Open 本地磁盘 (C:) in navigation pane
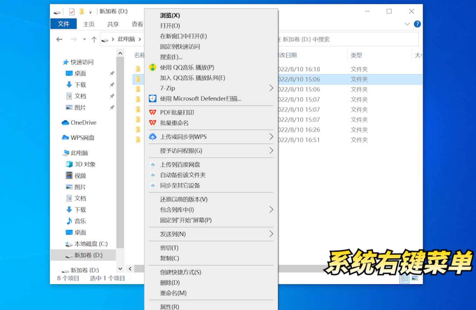Viewport: 476px width, 310px height. [91, 244]
